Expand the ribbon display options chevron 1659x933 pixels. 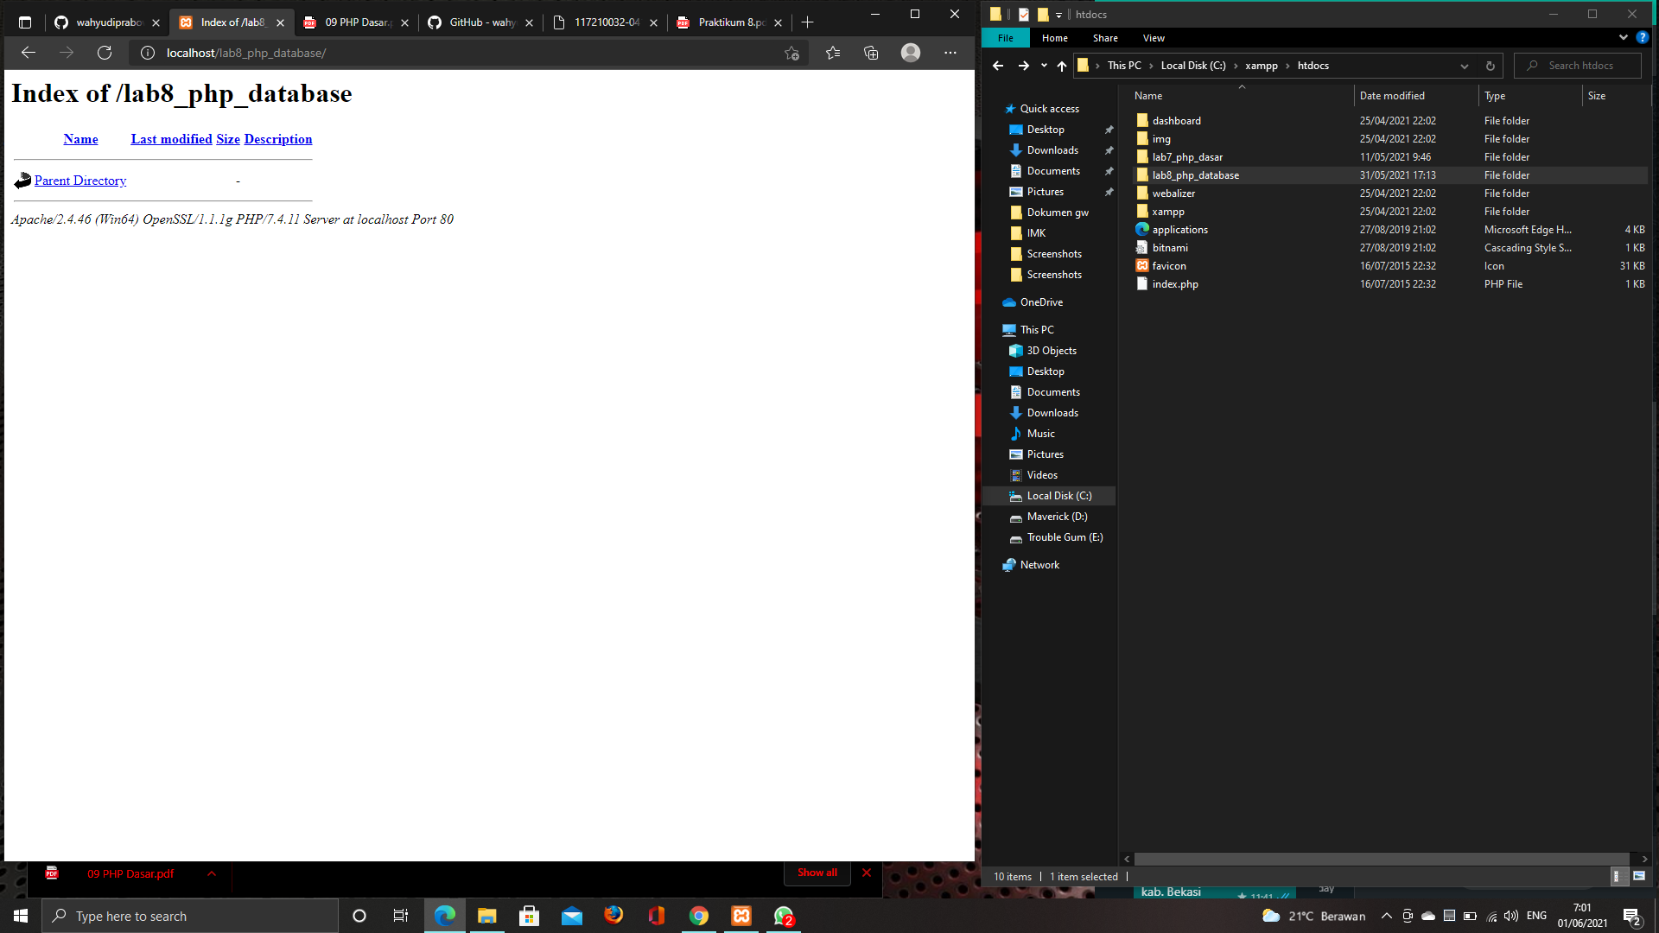(1622, 38)
